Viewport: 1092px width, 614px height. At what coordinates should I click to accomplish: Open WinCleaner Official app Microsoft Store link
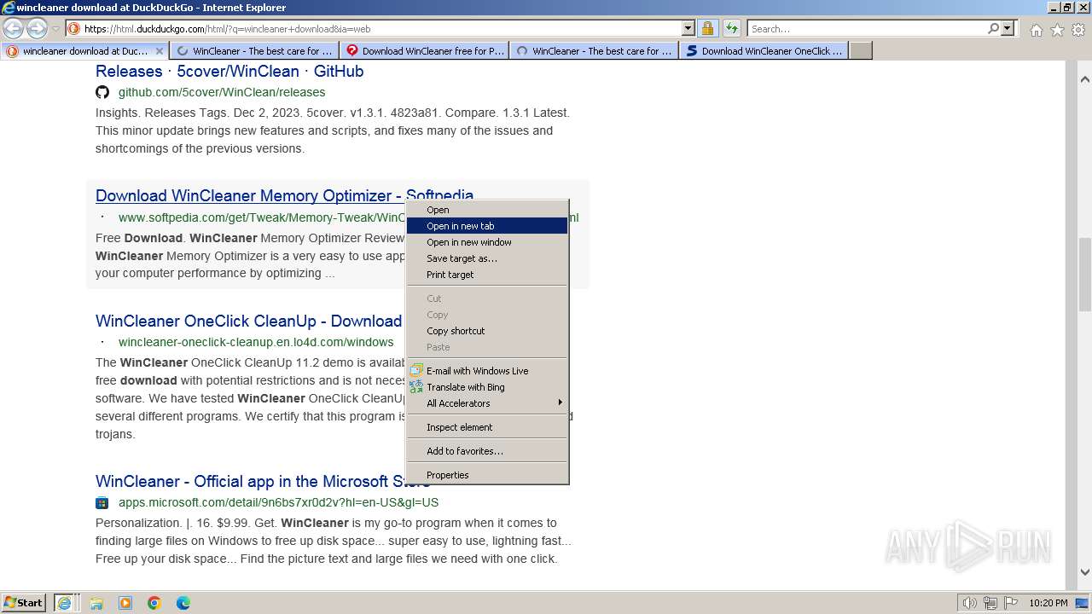tap(263, 482)
